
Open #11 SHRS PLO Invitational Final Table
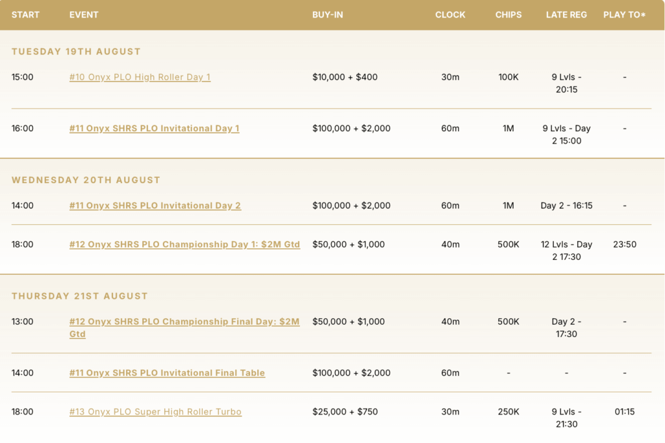tap(167, 373)
